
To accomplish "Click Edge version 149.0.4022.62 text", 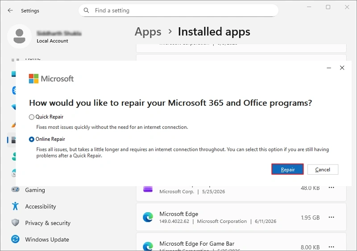I will [174, 221].
